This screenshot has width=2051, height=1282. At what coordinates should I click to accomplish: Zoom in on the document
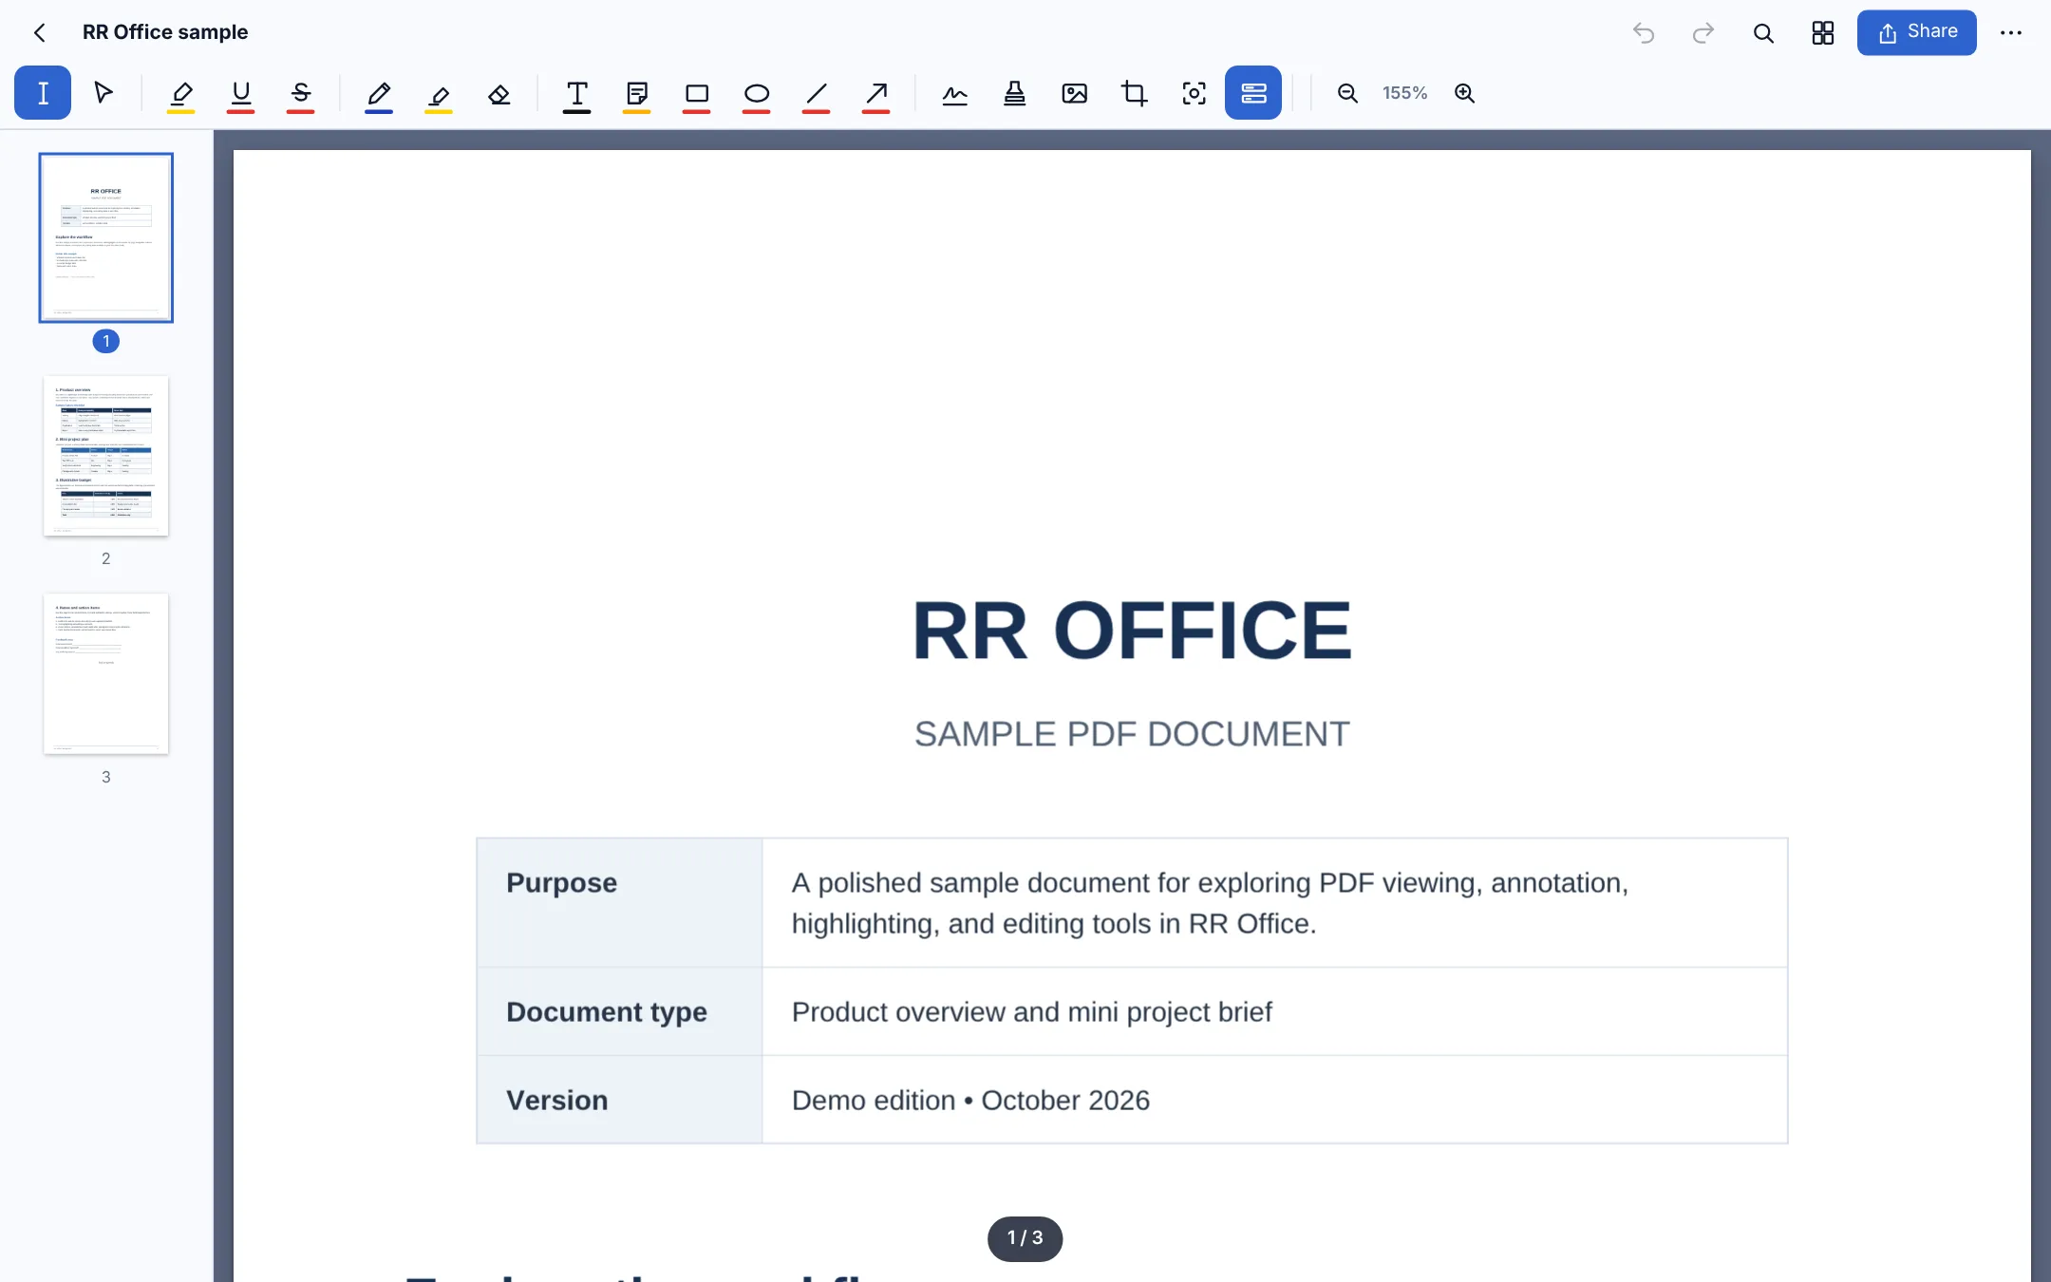[1464, 93]
